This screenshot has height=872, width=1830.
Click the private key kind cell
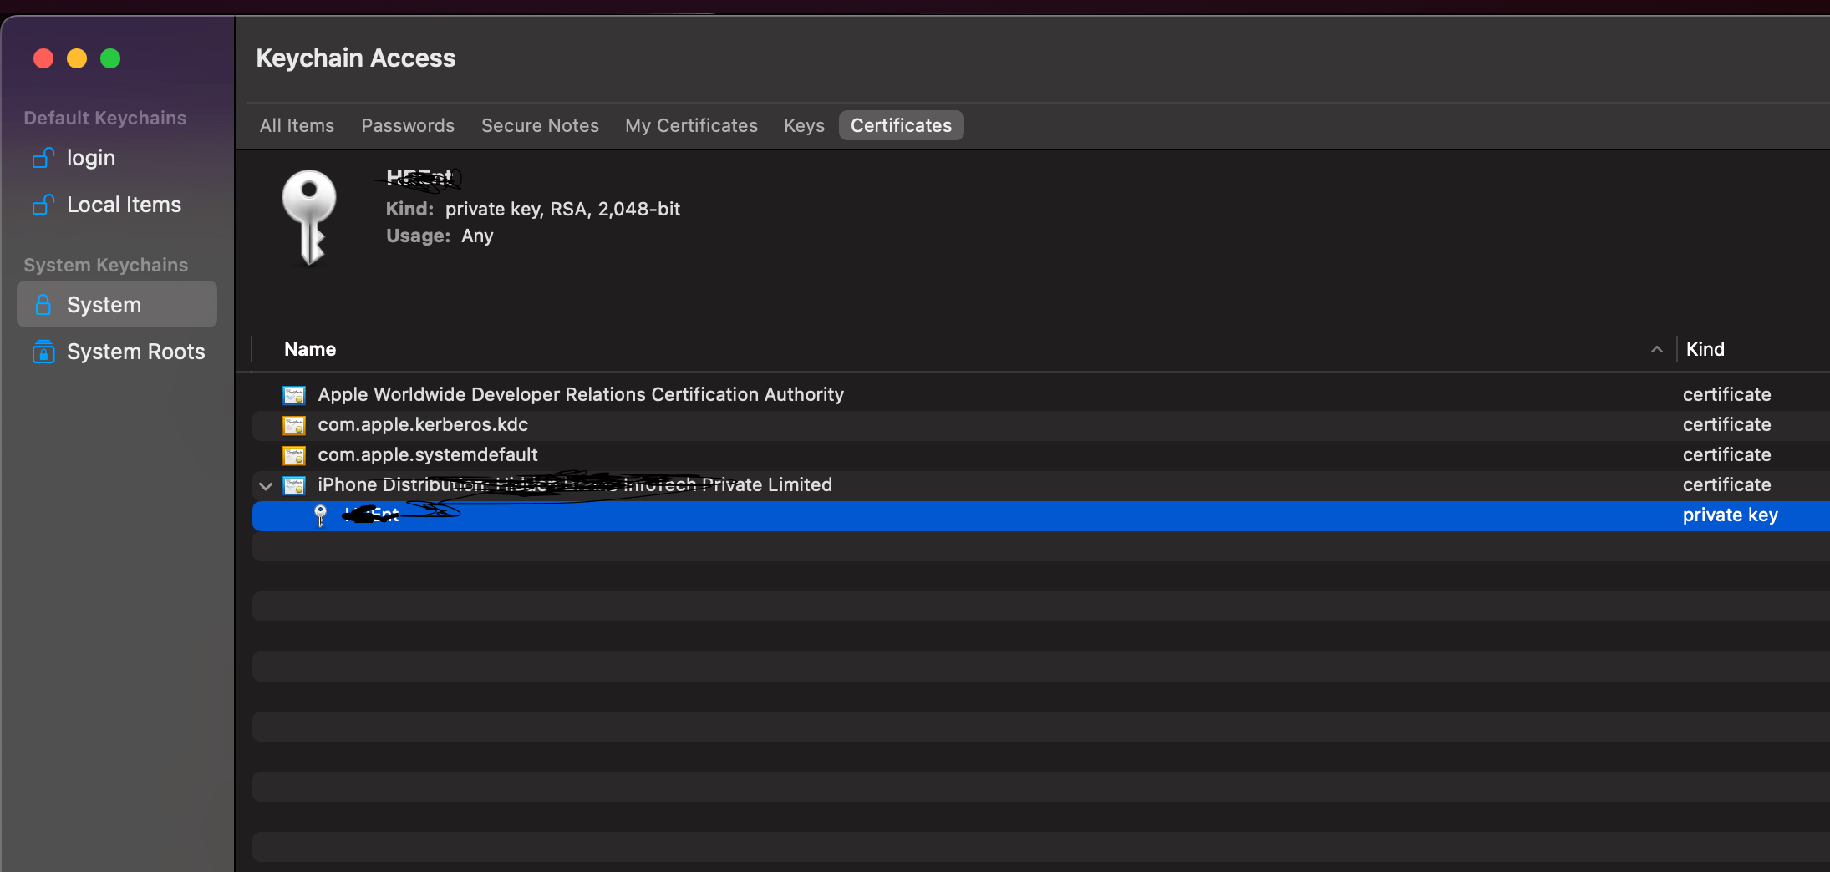coord(1730,515)
